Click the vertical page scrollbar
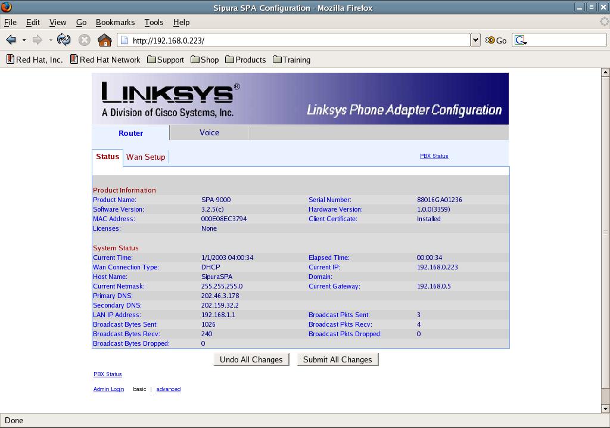 pyautogui.click(x=605, y=232)
